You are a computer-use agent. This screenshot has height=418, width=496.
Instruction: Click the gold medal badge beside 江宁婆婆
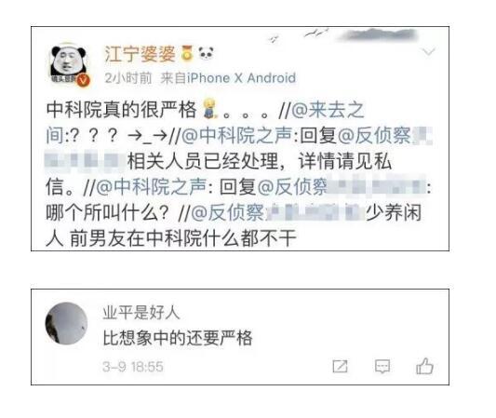(187, 53)
